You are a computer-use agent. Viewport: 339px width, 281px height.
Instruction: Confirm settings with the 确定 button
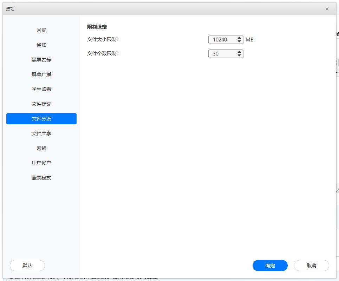click(x=270, y=266)
